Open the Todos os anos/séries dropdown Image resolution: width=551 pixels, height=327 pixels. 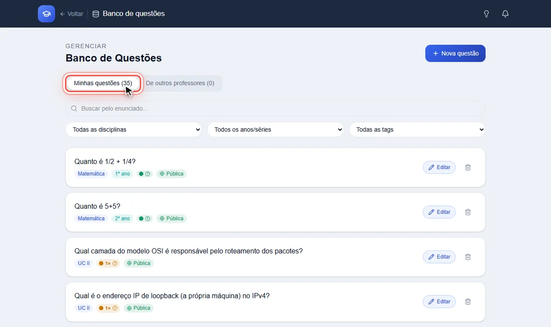(x=275, y=130)
